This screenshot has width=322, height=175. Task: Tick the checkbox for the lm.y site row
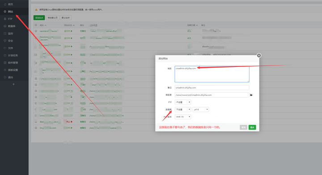pyautogui.click(x=36, y=128)
